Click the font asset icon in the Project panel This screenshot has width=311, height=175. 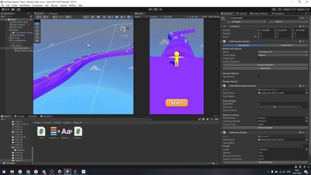coord(66,131)
